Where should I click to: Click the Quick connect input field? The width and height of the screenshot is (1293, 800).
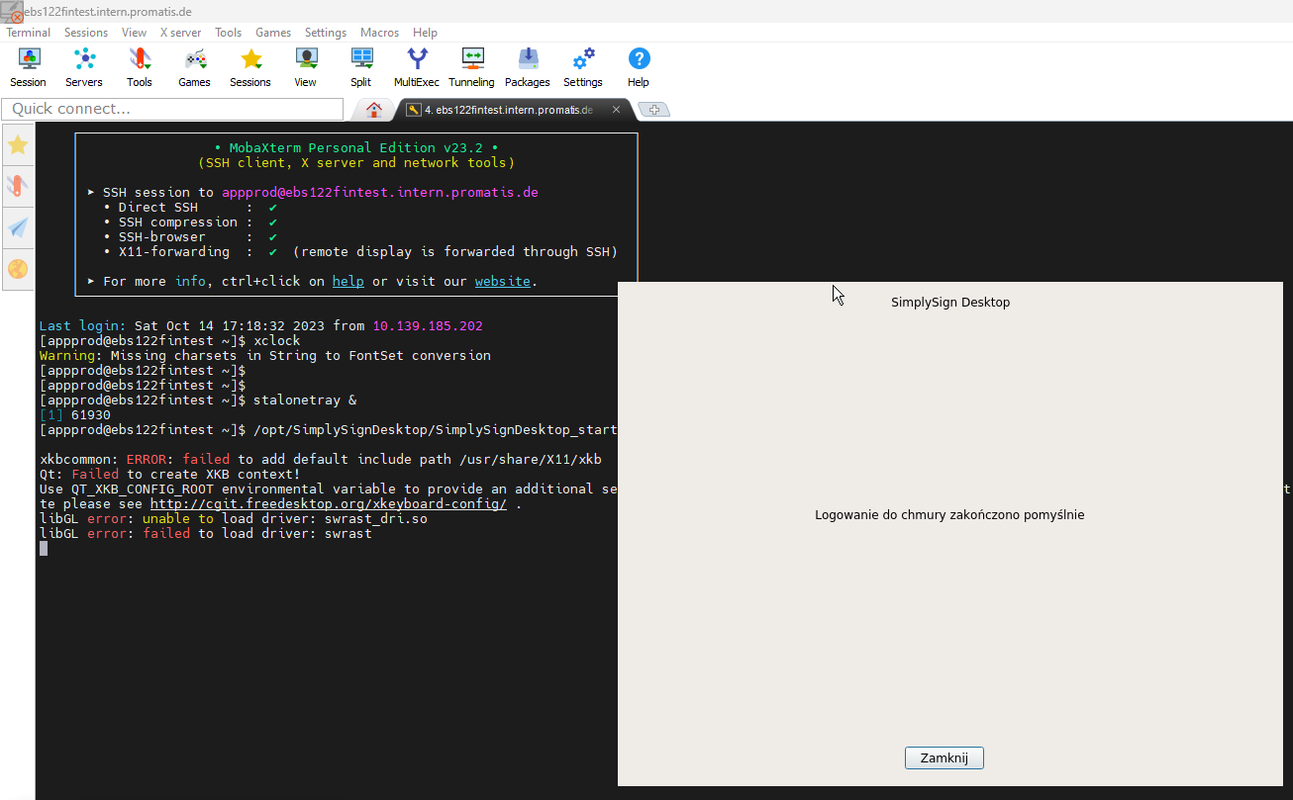point(172,109)
